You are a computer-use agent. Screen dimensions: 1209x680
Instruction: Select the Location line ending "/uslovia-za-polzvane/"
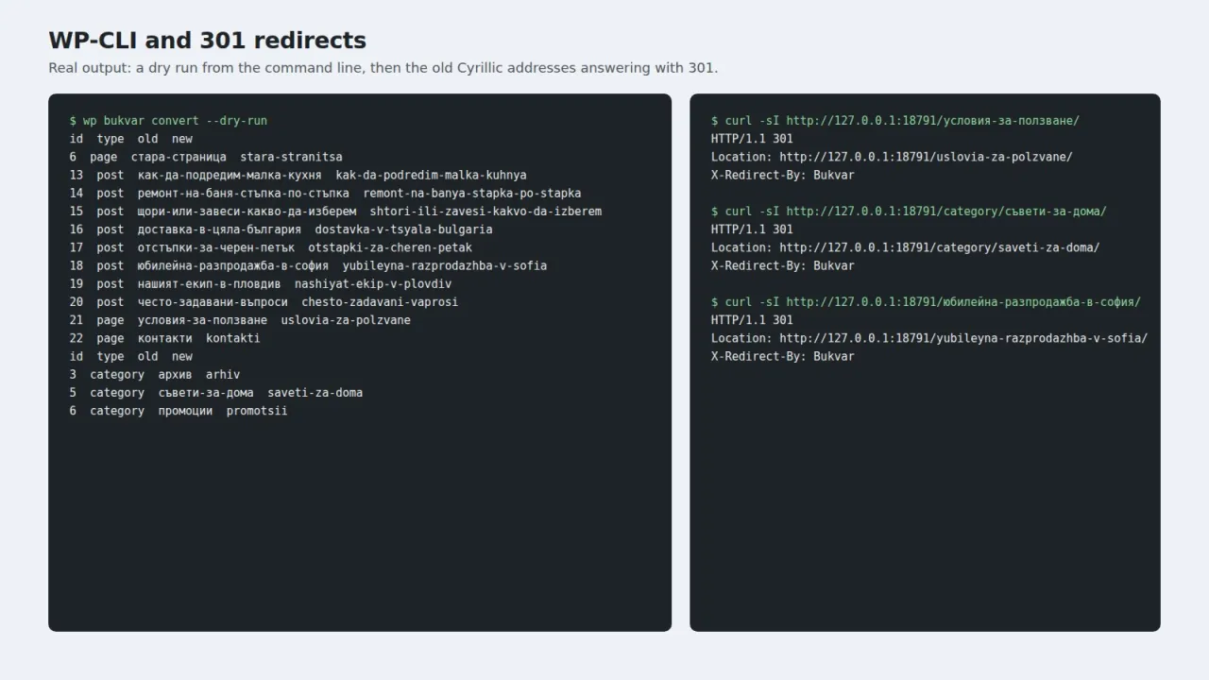pyautogui.click(x=892, y=157)
